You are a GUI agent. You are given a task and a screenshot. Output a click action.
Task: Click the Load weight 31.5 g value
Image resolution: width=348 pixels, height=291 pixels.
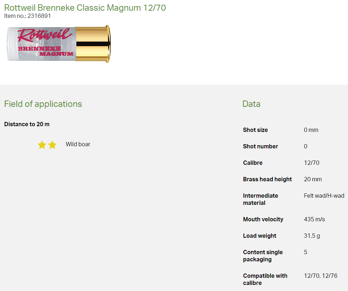coord(311,236)
